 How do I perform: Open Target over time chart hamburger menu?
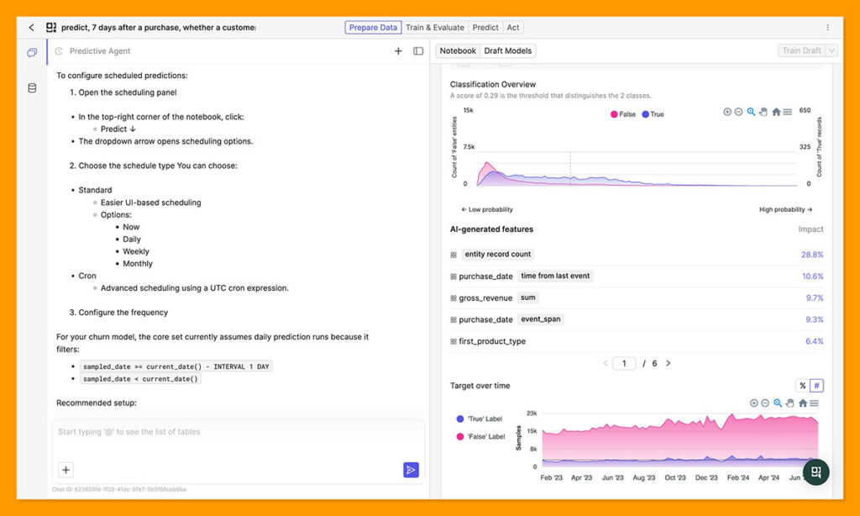point(815,403)
